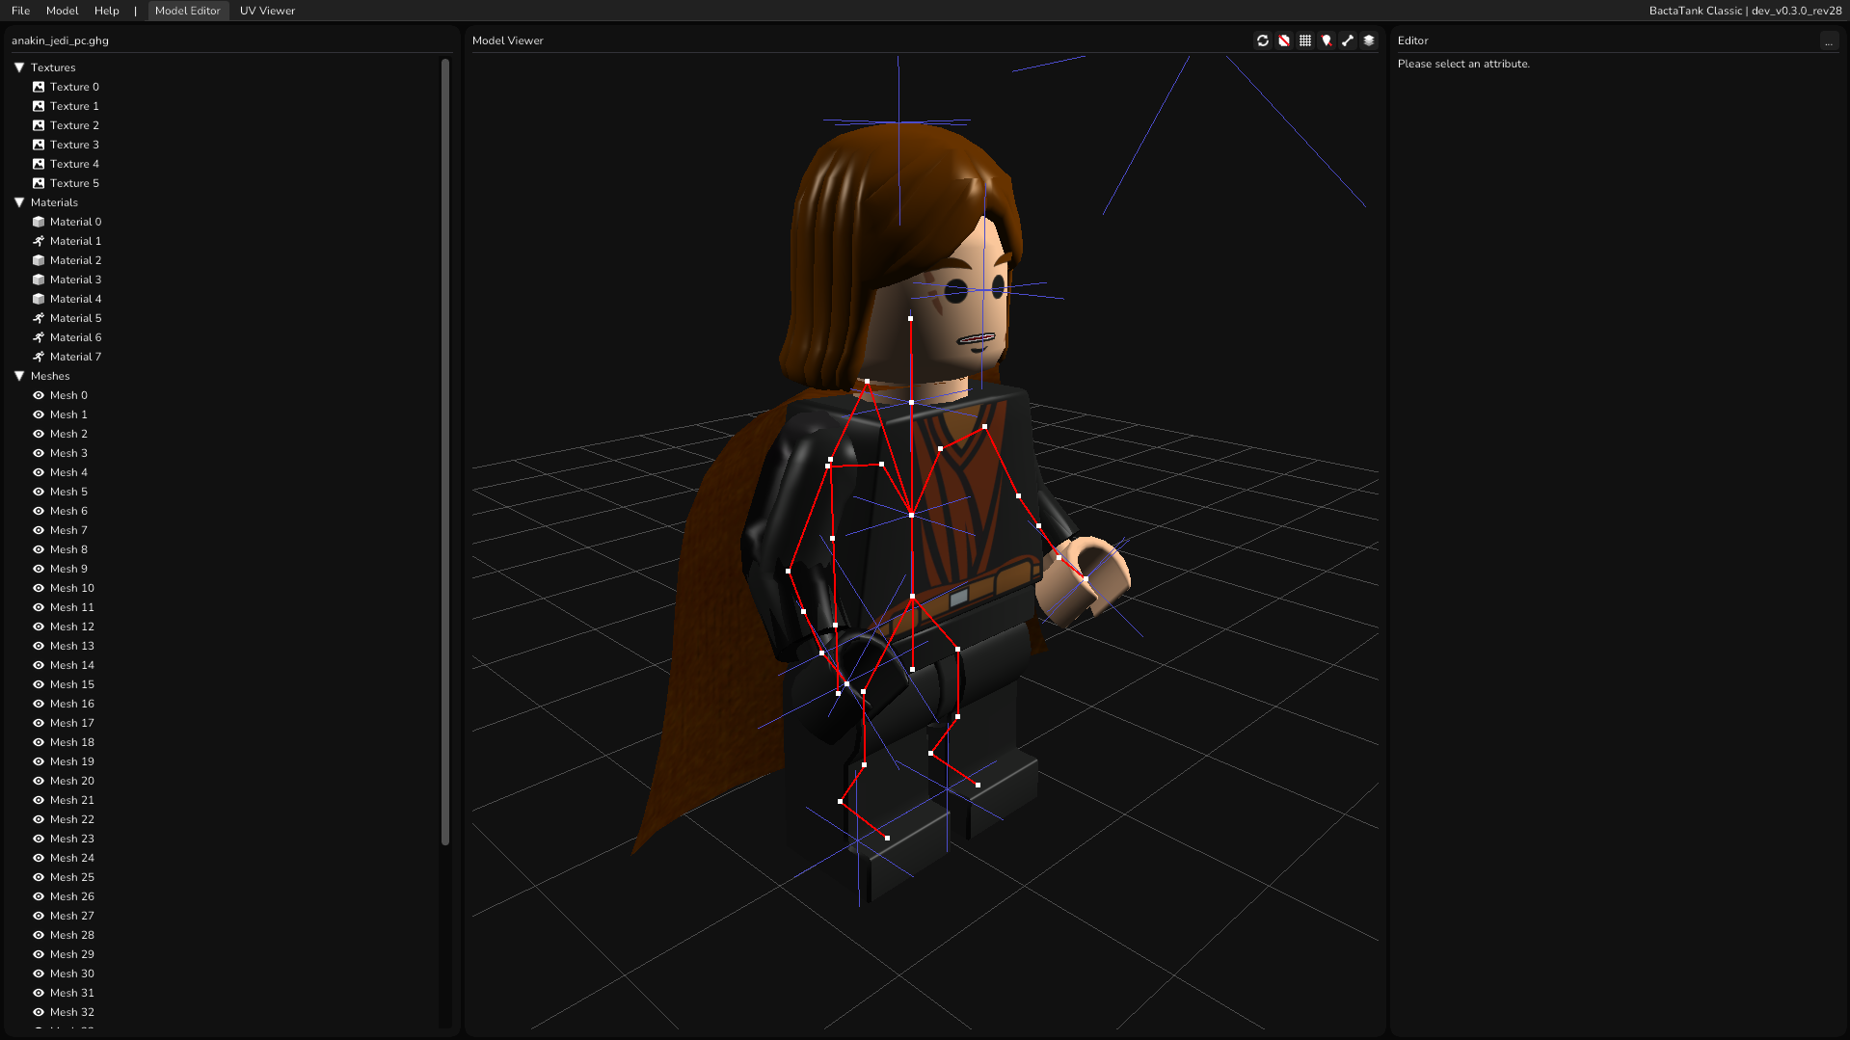Open the Editor panel ellipsis menu
The image size is (1850, 1040).
[1829, 40]
